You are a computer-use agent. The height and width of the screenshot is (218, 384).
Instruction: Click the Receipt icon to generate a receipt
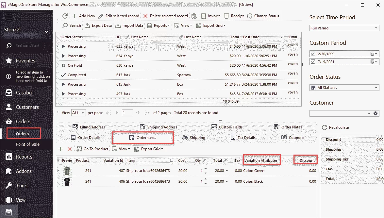coord(234,16)
